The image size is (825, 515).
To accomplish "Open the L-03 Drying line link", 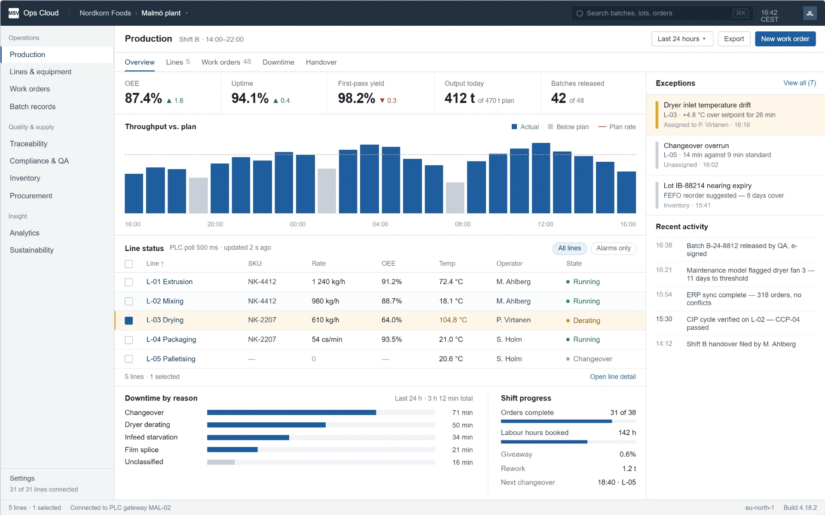I will point(165,320).
